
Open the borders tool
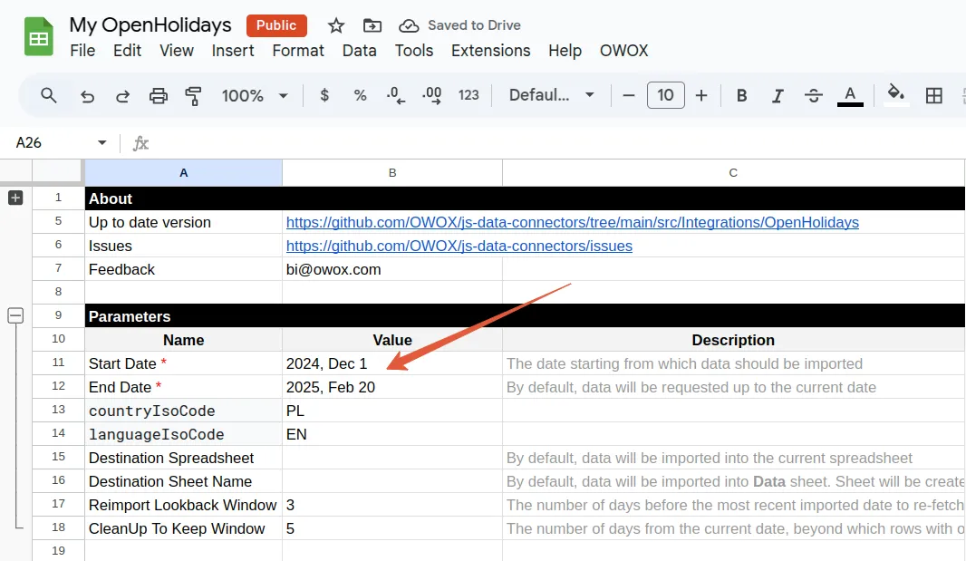(934, 95)
